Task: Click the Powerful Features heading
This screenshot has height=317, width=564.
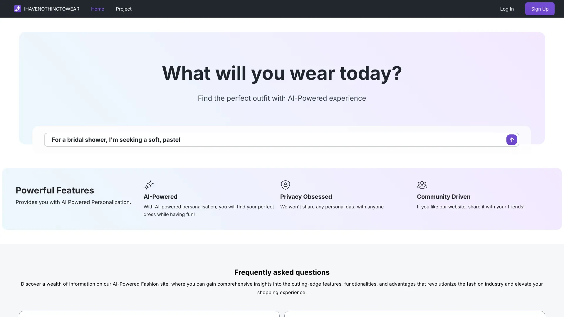Action: [55, 190]
